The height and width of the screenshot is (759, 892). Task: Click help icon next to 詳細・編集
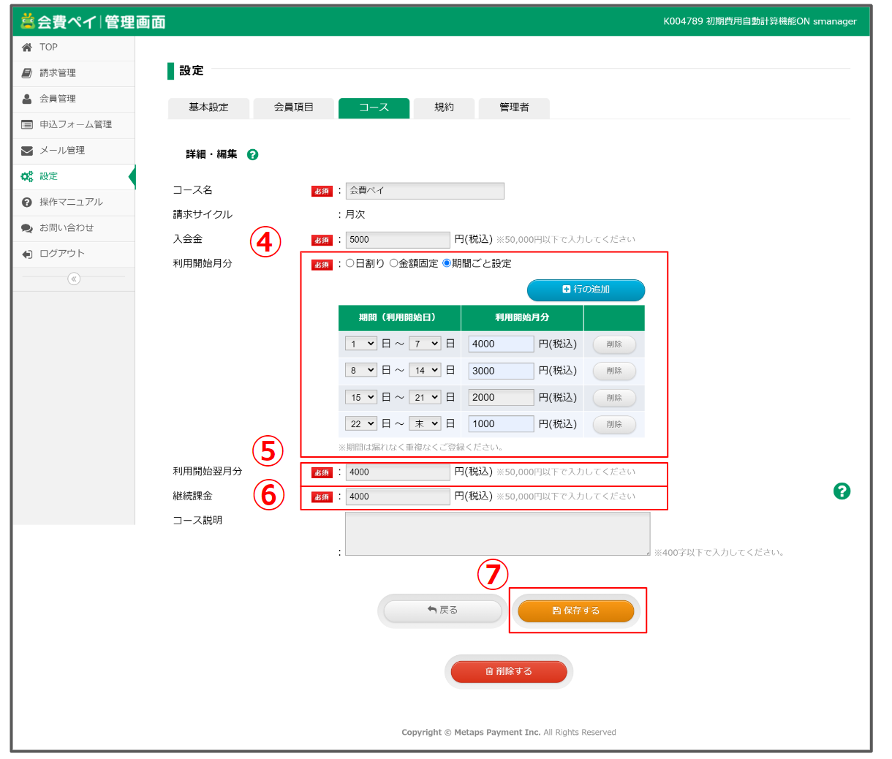(x=252, y=155)
